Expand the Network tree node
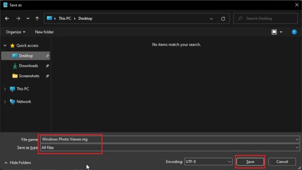Viewport: 302px width, 170px height. (5, 102)
